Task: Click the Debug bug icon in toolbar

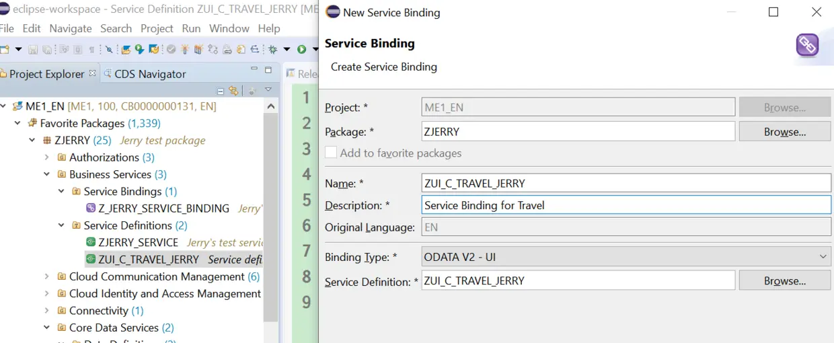Action: pyautogui.click(x=273, y=49)
